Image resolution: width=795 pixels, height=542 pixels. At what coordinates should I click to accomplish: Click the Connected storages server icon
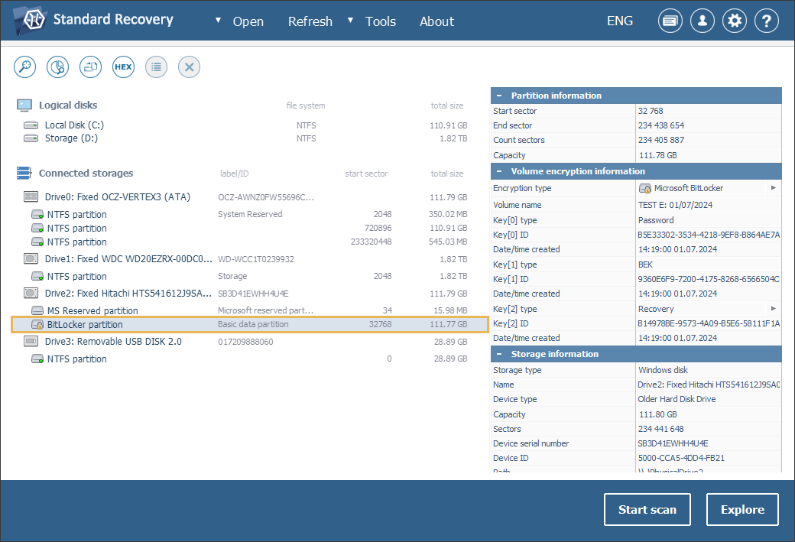pos(24,173)
